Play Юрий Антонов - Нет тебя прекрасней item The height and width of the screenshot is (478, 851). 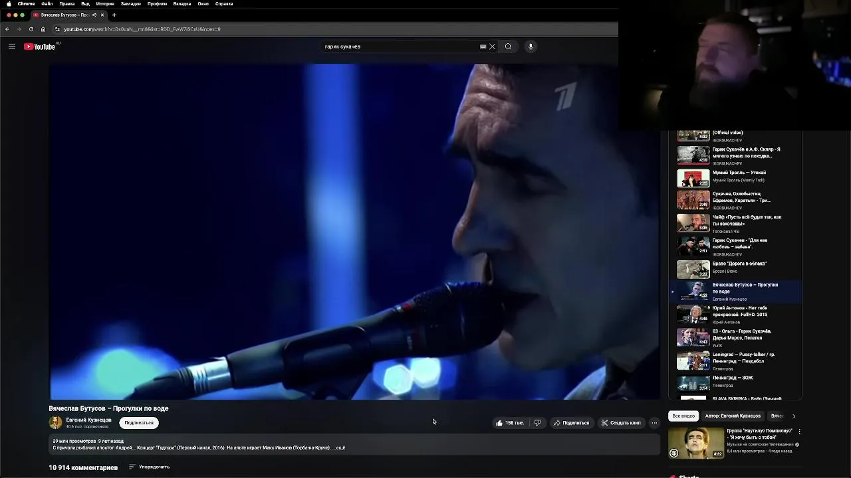(x=735, y=314)
